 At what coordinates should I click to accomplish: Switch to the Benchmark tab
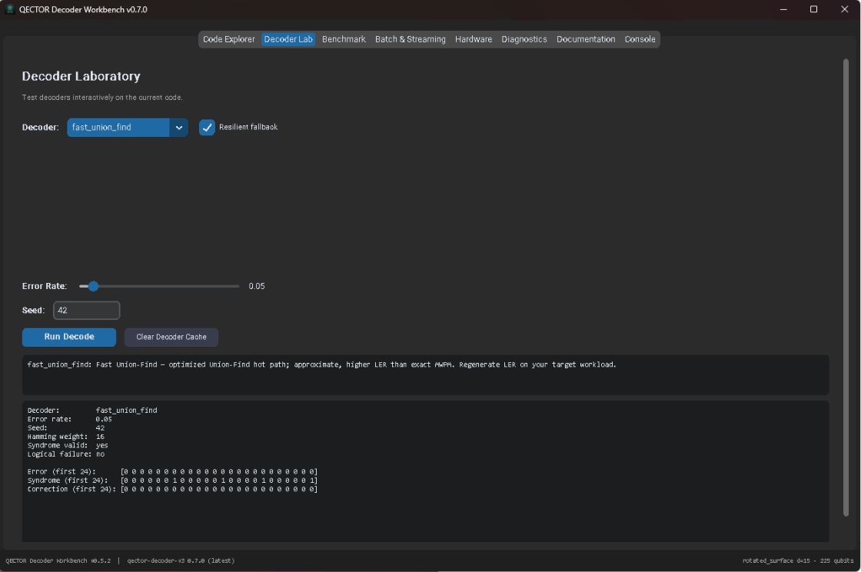(344, 39)
